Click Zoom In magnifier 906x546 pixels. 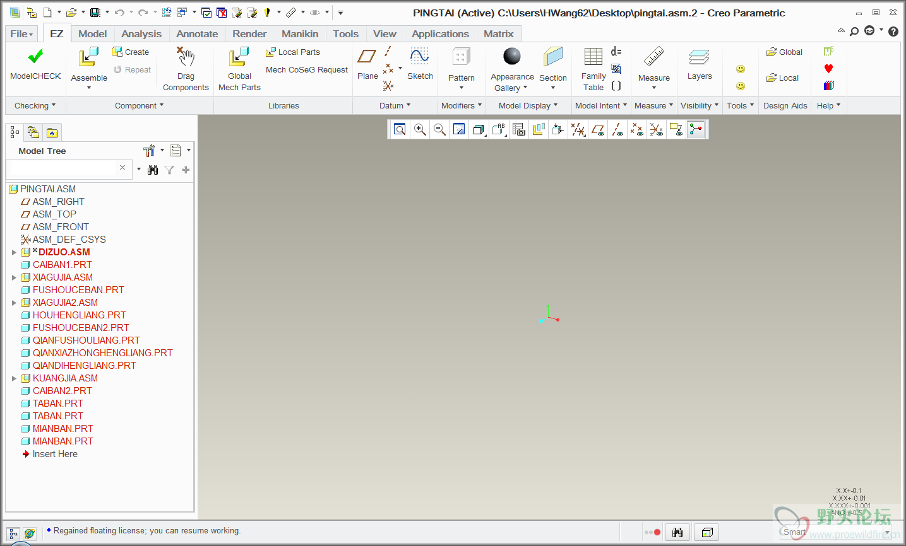coord(420,129)
